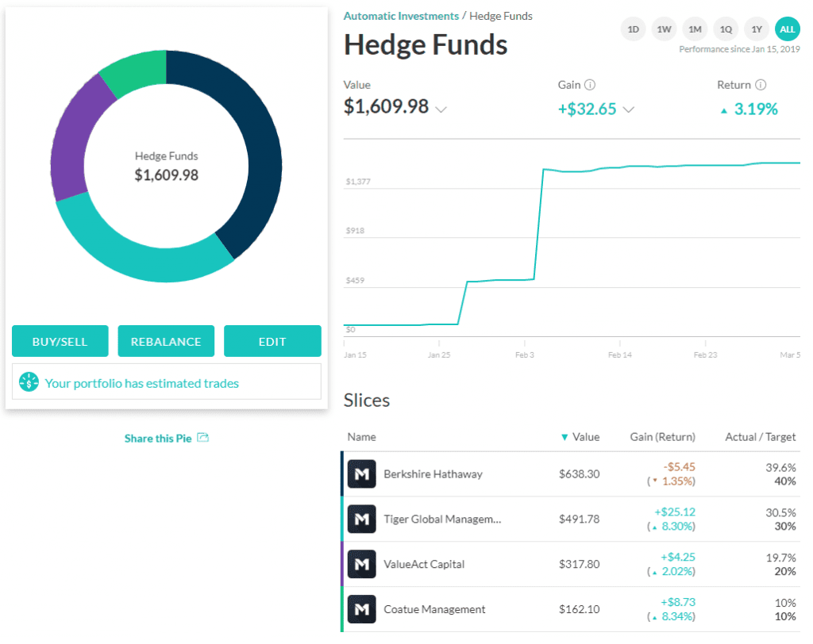Image resolution: width=813 pixels, height=644 pixels.
Task: Click the performance chart line
Action: [539, 223]
